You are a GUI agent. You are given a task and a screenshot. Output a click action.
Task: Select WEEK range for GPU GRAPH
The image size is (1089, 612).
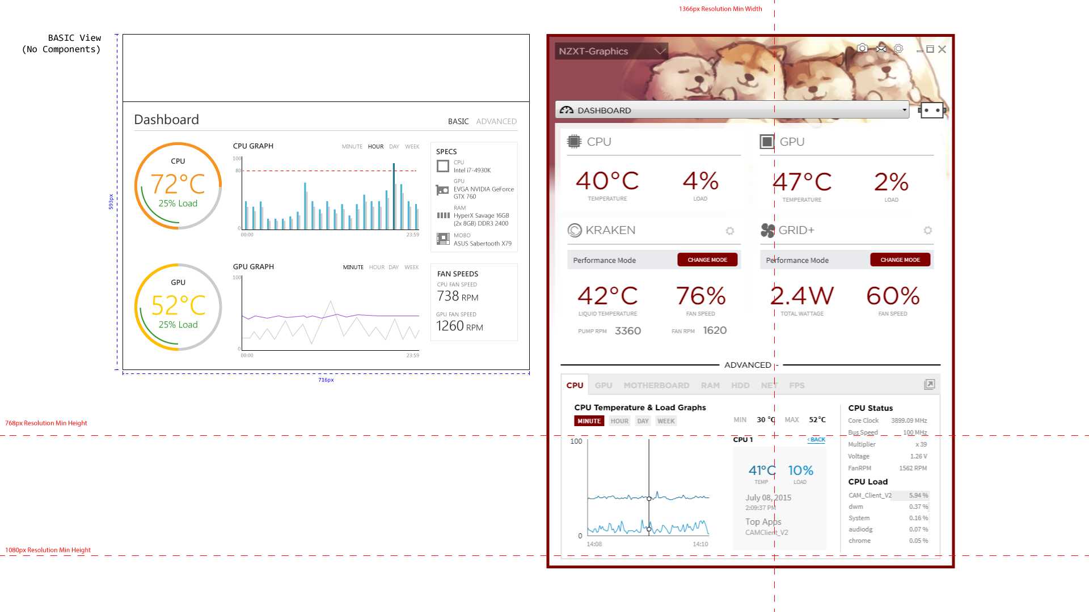click(x=412, y=267)
